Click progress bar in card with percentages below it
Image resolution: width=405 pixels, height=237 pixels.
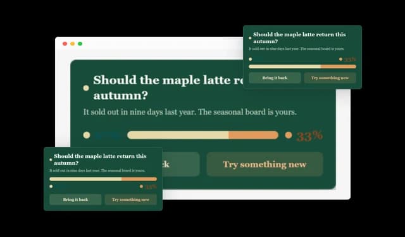[x=103, y=179]
